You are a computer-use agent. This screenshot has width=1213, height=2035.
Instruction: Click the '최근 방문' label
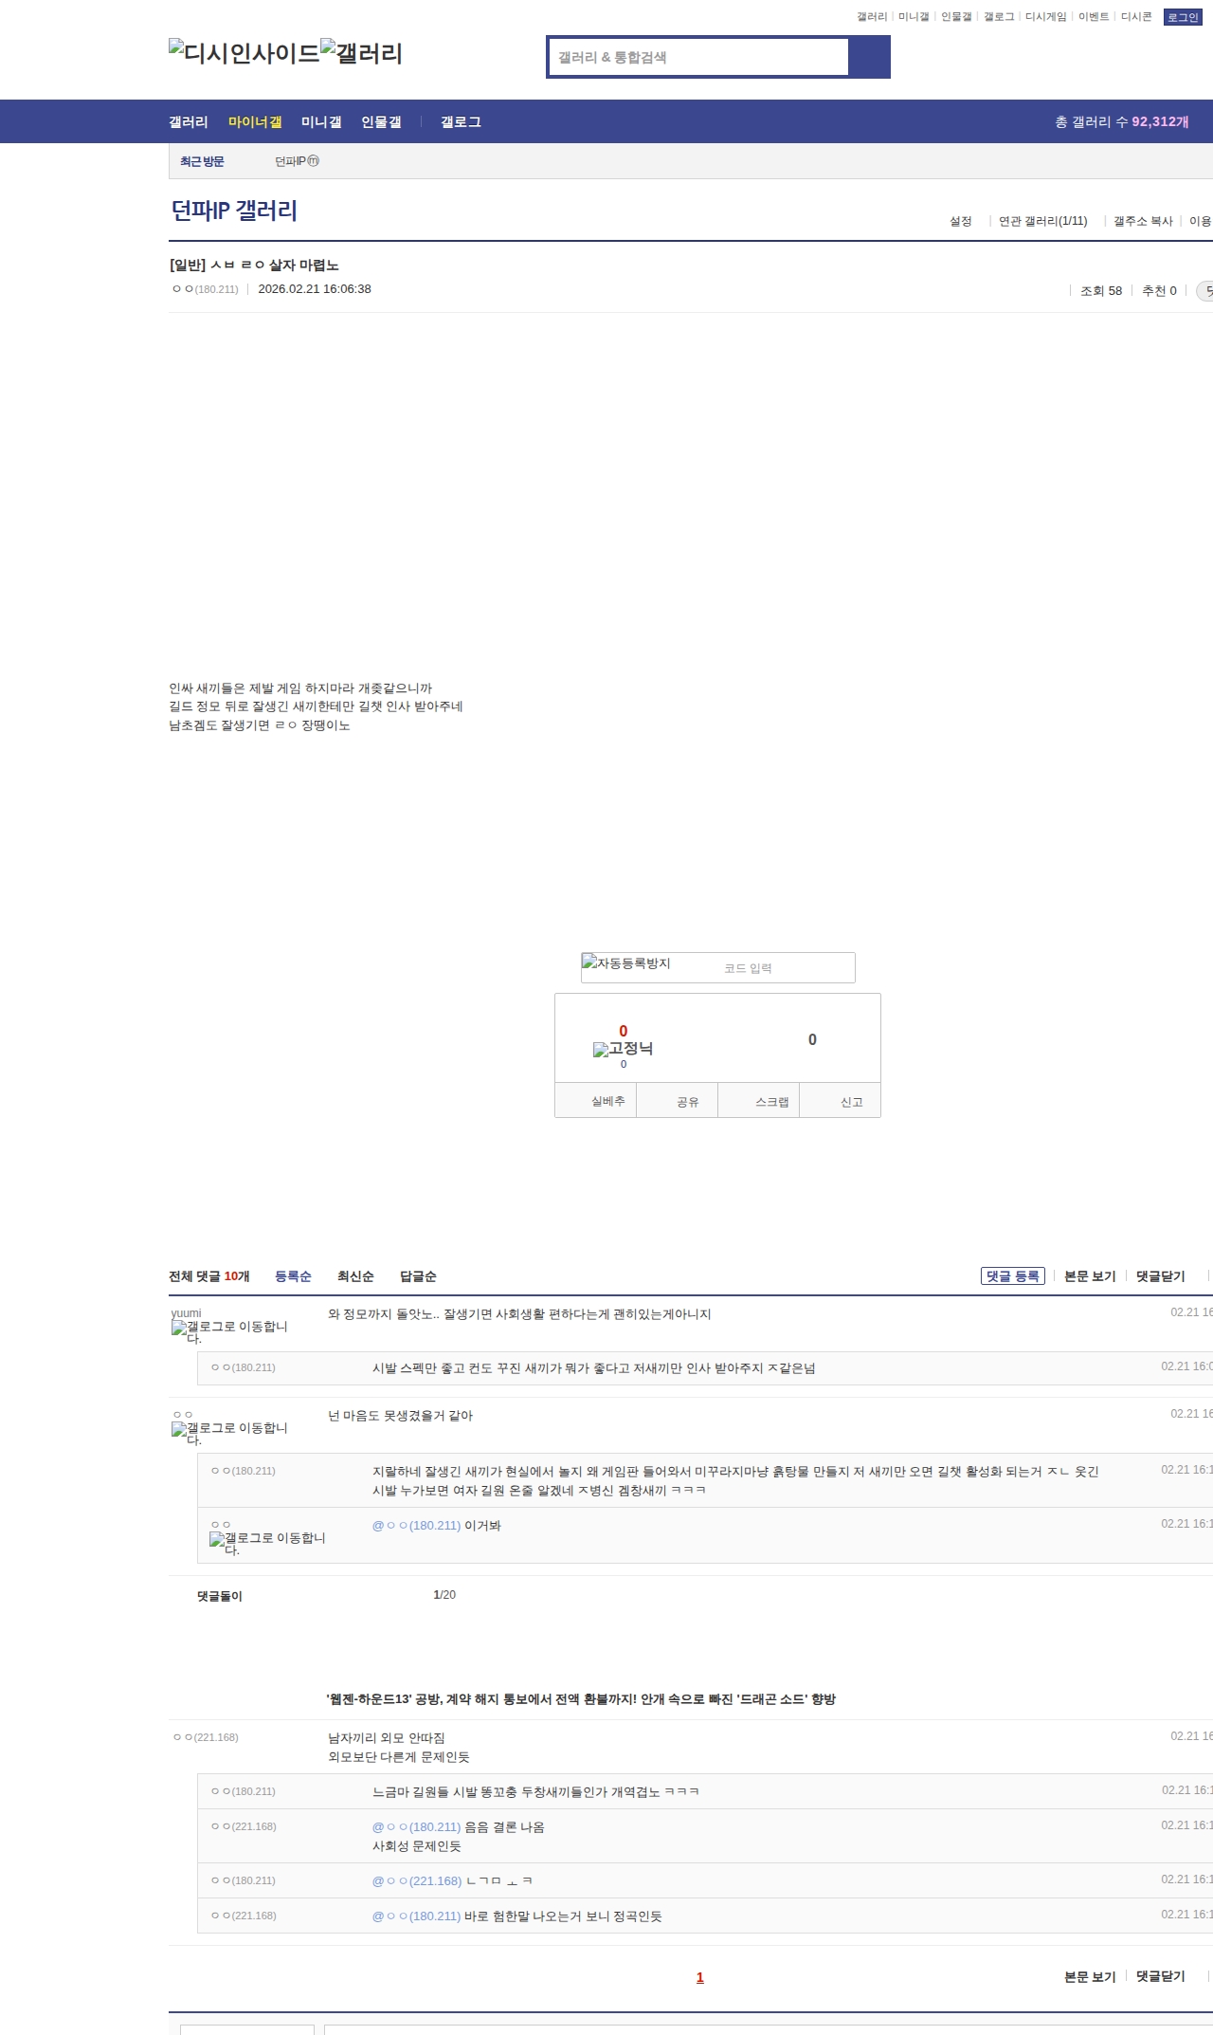202,161
